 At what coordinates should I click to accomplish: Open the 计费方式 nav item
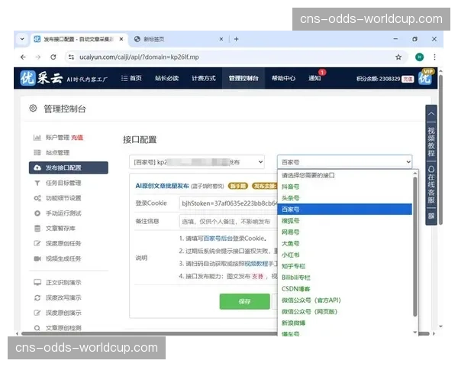pyautogui.click(x=204, y=78)
